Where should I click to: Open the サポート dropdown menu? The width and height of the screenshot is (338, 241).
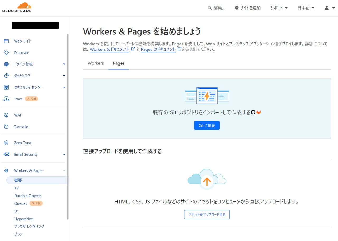pyautogui.click(x=279, y=8)
